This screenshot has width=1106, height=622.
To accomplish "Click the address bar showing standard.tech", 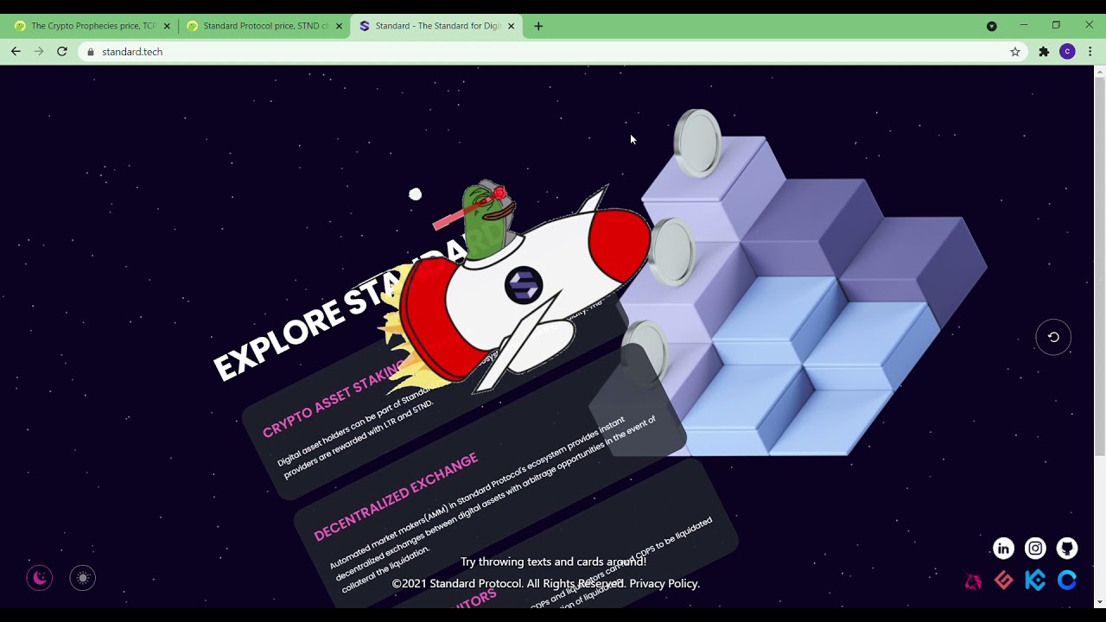I will click(553, 52).
